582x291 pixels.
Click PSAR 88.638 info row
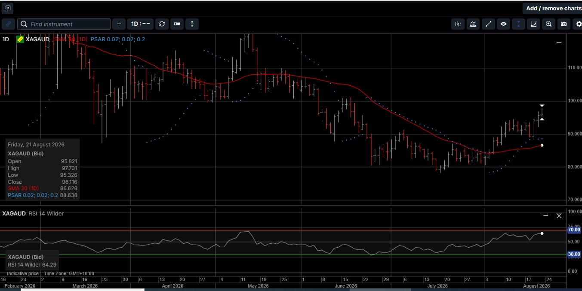pyautogui.click(x=43, y=195)
